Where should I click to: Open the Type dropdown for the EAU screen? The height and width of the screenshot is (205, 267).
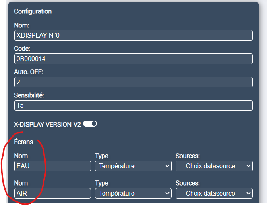[133, 166]
